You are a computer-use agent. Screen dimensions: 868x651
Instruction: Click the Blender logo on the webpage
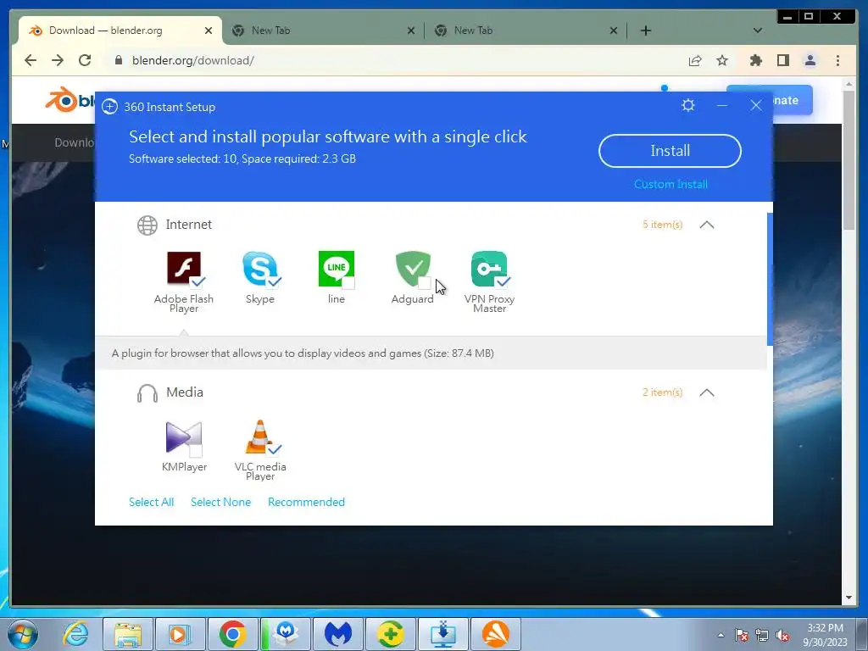click(x=70, y=100)
